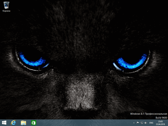
Task: Launch Internet Explorer from the taskbar
Action: click(13, 123)
